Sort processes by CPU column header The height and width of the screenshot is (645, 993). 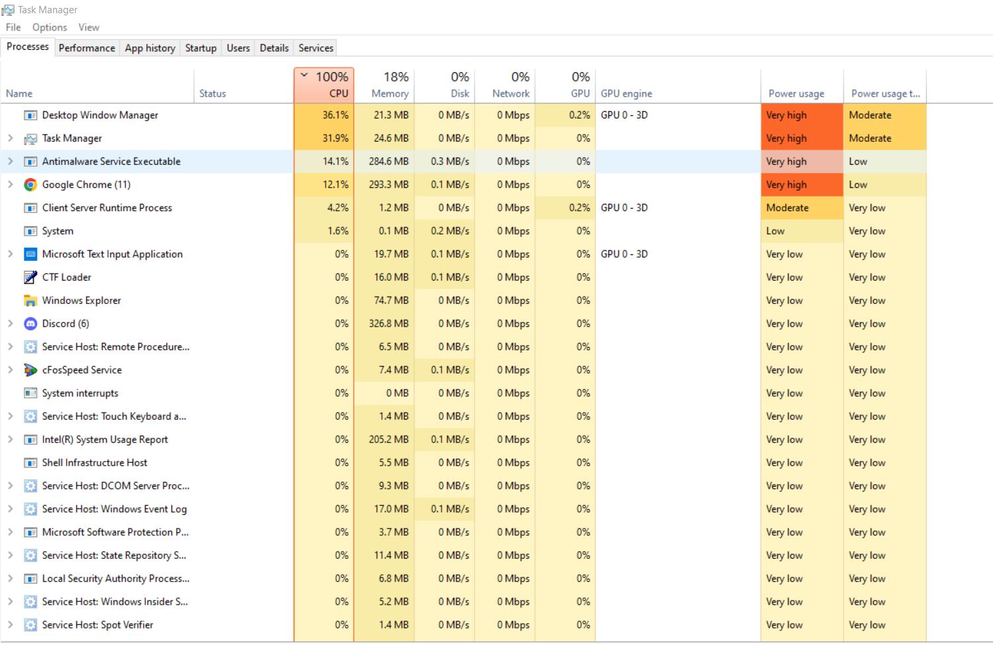pyautogui.click(x=324, y=85)
